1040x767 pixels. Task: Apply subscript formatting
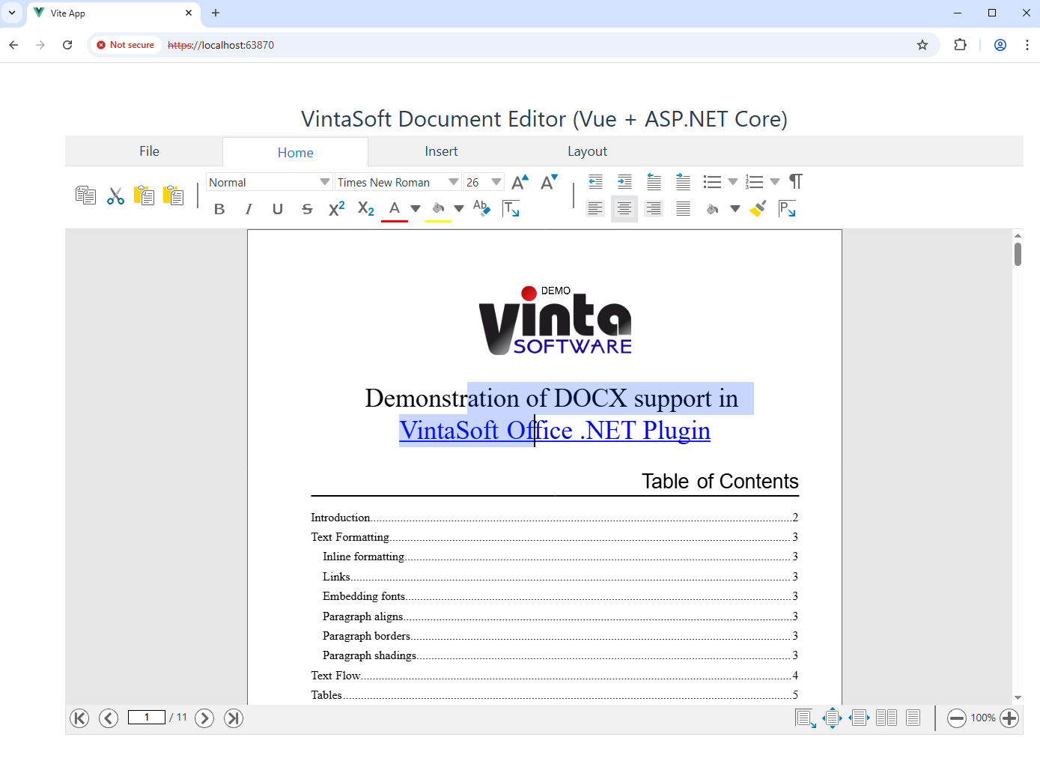(365, 209)
